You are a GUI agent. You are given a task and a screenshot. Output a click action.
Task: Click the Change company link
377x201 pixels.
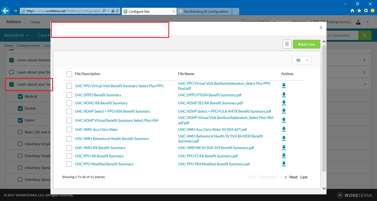coord(35,22)
